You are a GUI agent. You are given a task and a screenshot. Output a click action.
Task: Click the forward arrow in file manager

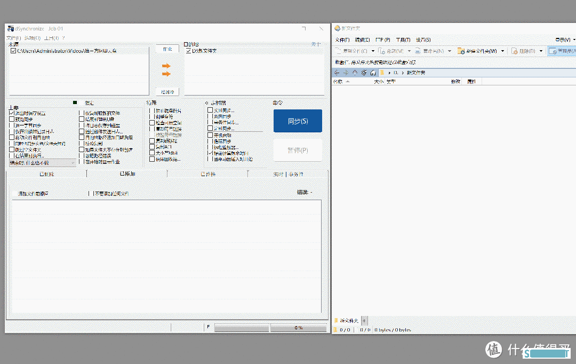(346, 72)
